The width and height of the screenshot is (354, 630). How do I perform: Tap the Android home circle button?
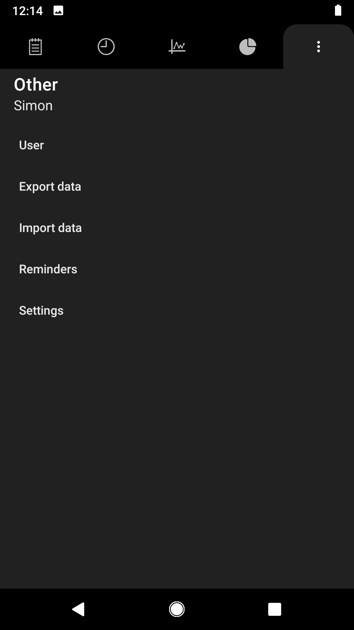tap(177, 609)
